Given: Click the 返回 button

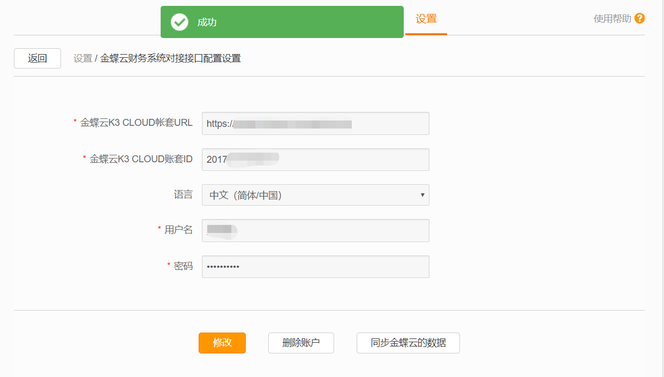Looking at the screenshot, I should click(37, 58).
